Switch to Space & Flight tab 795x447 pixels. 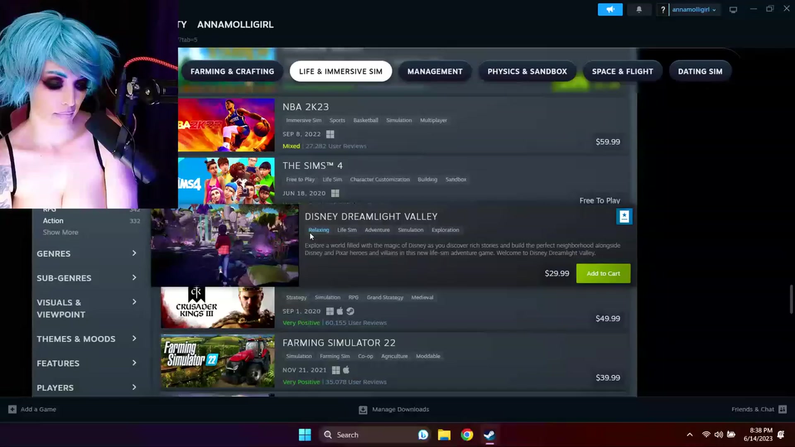click(x=622, y=71)
